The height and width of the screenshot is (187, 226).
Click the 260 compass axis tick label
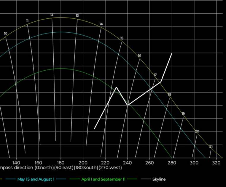(149, 163)
